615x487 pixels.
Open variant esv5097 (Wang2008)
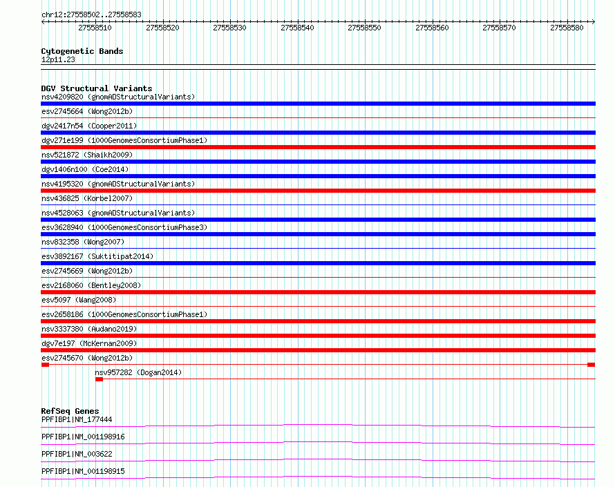pos(79,300)
